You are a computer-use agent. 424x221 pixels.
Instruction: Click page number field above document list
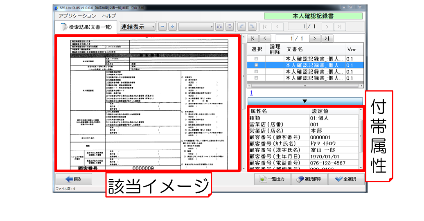pos(284,38)
